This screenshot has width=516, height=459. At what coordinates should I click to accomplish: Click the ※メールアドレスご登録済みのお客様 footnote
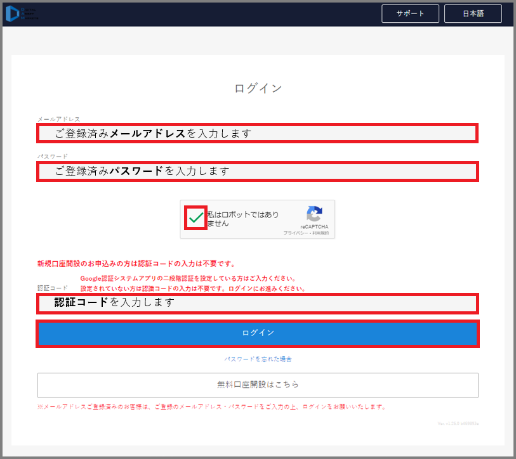[x=211, y=407]
